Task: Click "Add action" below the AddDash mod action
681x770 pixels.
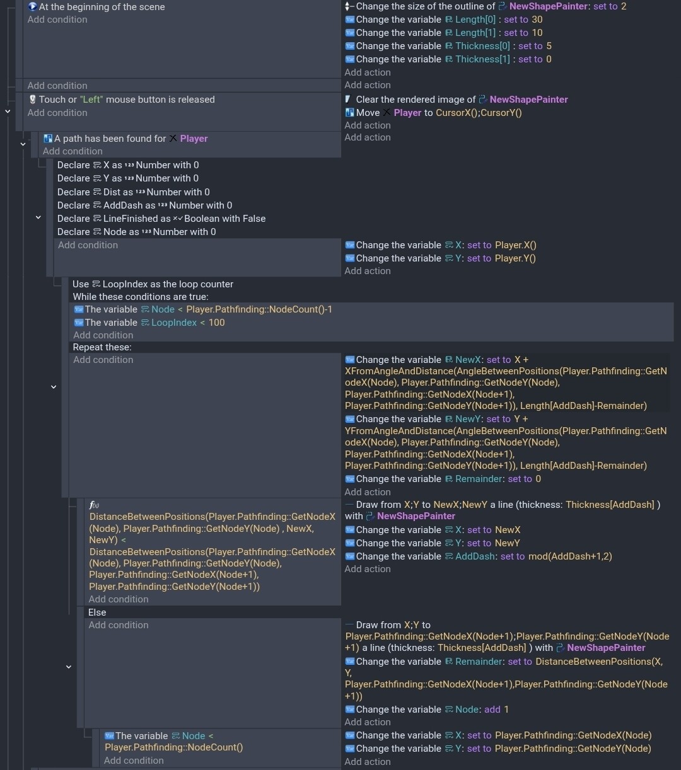Action: tap(368, 569)
